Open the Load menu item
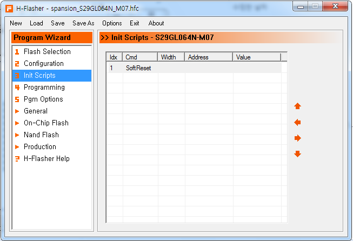This screenshot has width=353, height=241. pyautogui.click(x=36, y=23)
